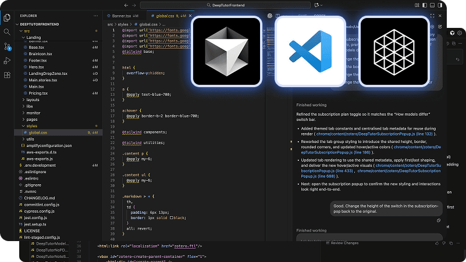Open the Extensions view

tap(7, 75)
